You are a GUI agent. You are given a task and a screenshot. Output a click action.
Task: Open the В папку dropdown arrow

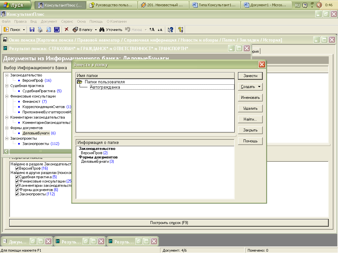[x=96, y=30]
